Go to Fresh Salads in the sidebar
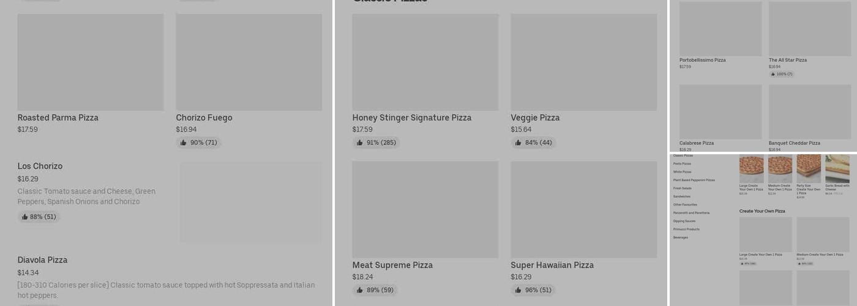Screen dimensions: 857x306 [x=683, y=188]
